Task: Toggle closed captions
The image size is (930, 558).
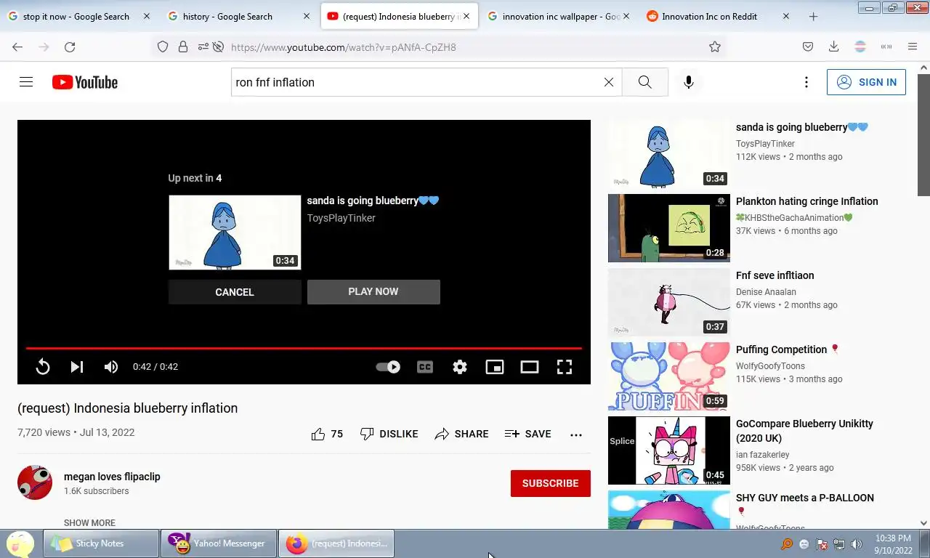Action: click(x=425, y=367)
